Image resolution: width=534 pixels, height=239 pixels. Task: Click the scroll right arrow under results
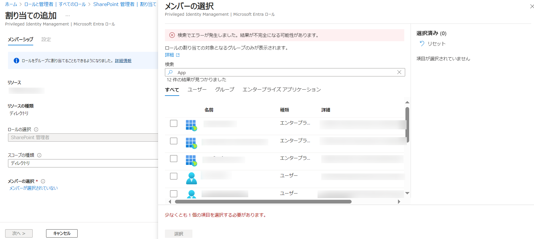[x=399, y=202]
